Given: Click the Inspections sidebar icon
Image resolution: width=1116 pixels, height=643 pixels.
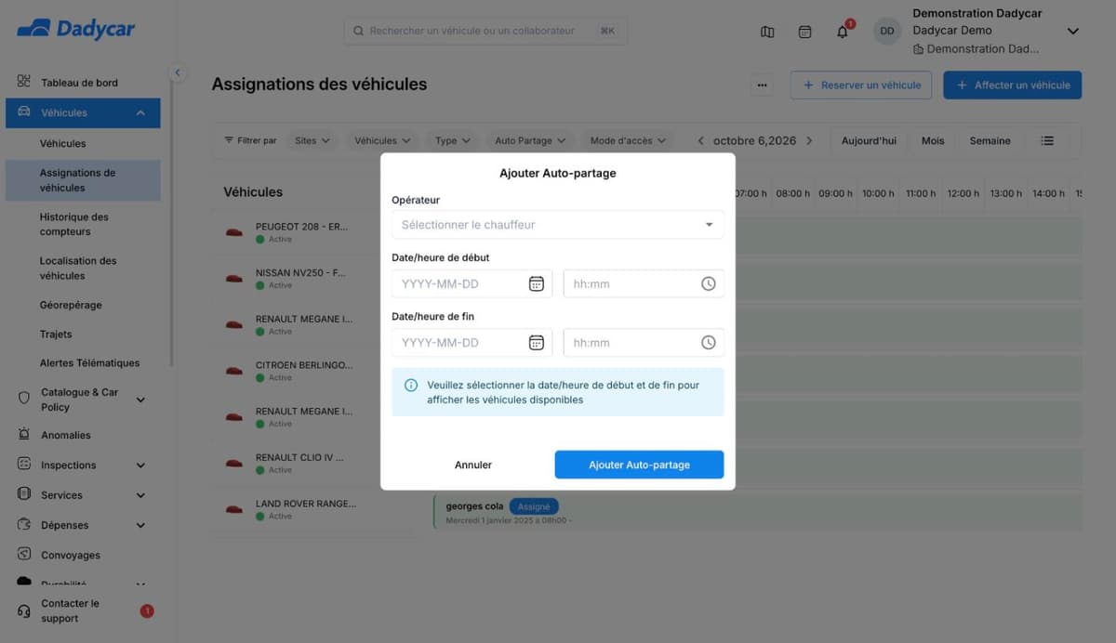Looking at the screenshot, I should 24,464.
